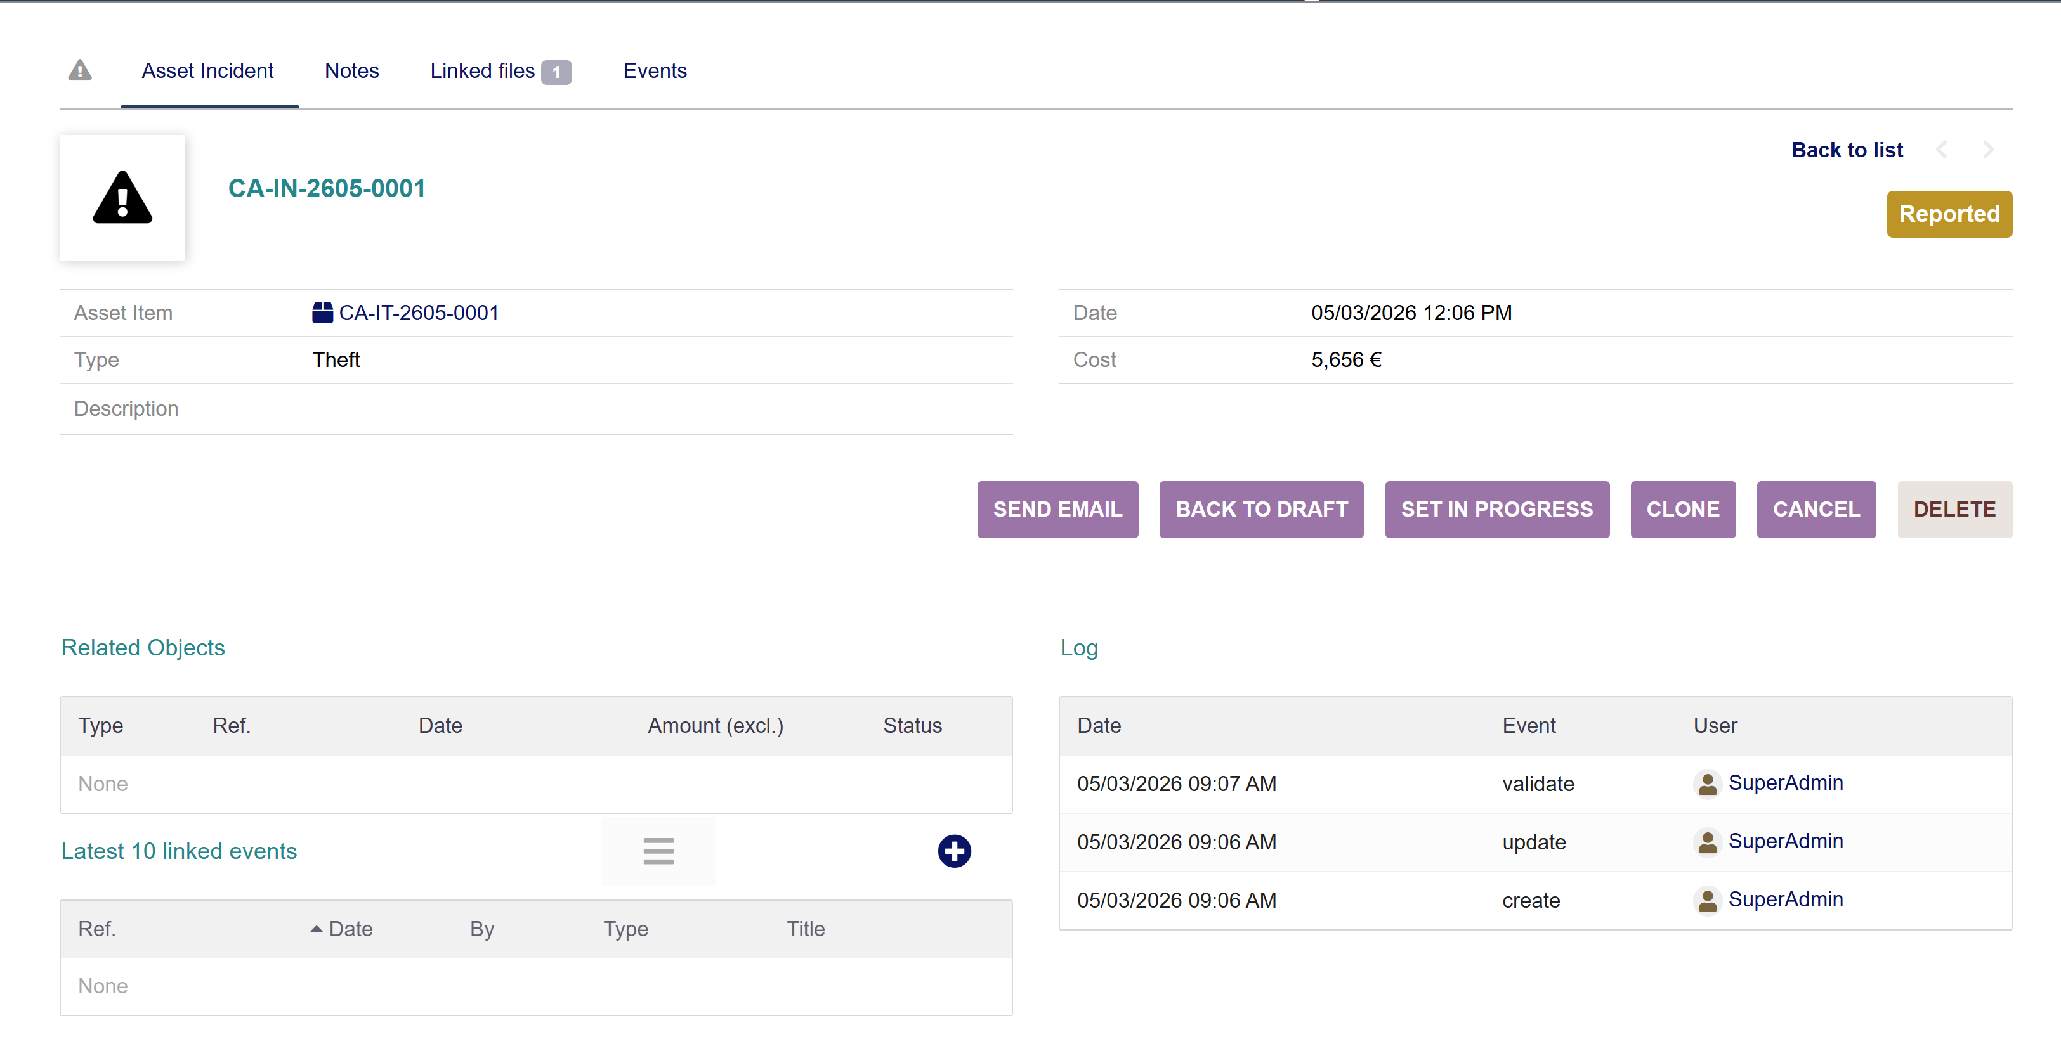Click the user avatar icon in create row
This screenshot has width=2061, height=1051.
[x=1708, y=901]
